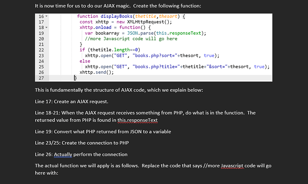The height and width of the screenshot is (184, 308).
Task: Click the thetitle parameter in function signature
Action: coord(146,16)
